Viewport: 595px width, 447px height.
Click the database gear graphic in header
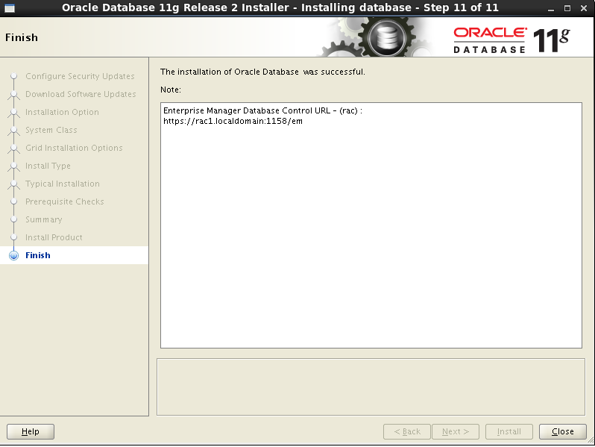coord(386,38)
